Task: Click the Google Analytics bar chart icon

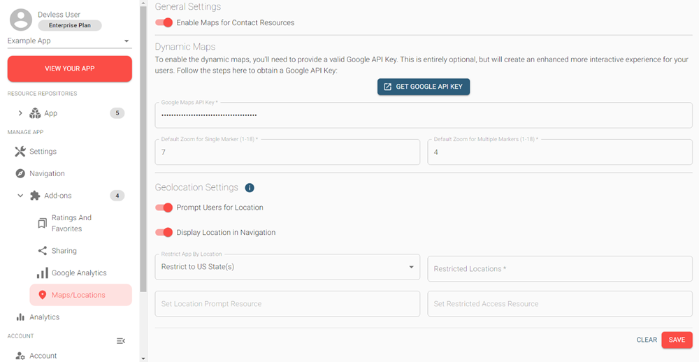Action: (x=43, y=273)
